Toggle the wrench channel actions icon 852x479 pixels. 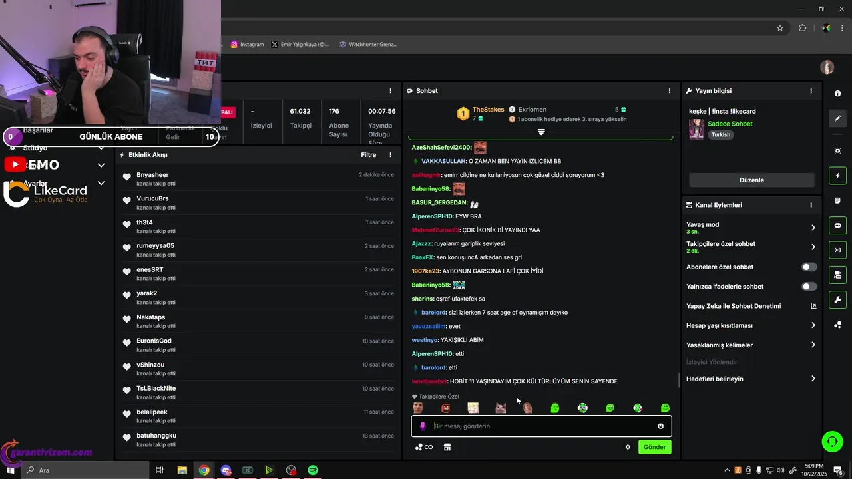click(837, 299)
